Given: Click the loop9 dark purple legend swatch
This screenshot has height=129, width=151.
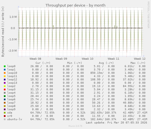Looking at the screenshot, I should click(x=5, y=109).
